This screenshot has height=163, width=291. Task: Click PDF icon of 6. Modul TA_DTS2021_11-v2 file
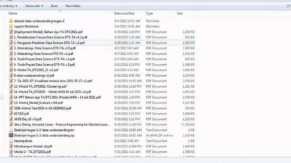pyautogui.click(x=11, y=70)
